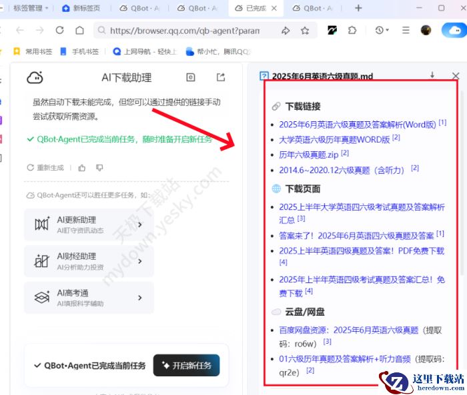This screenshot has height=395, width=467.
Task: Click the share arrow in address bar
Action: pos(286,31)
